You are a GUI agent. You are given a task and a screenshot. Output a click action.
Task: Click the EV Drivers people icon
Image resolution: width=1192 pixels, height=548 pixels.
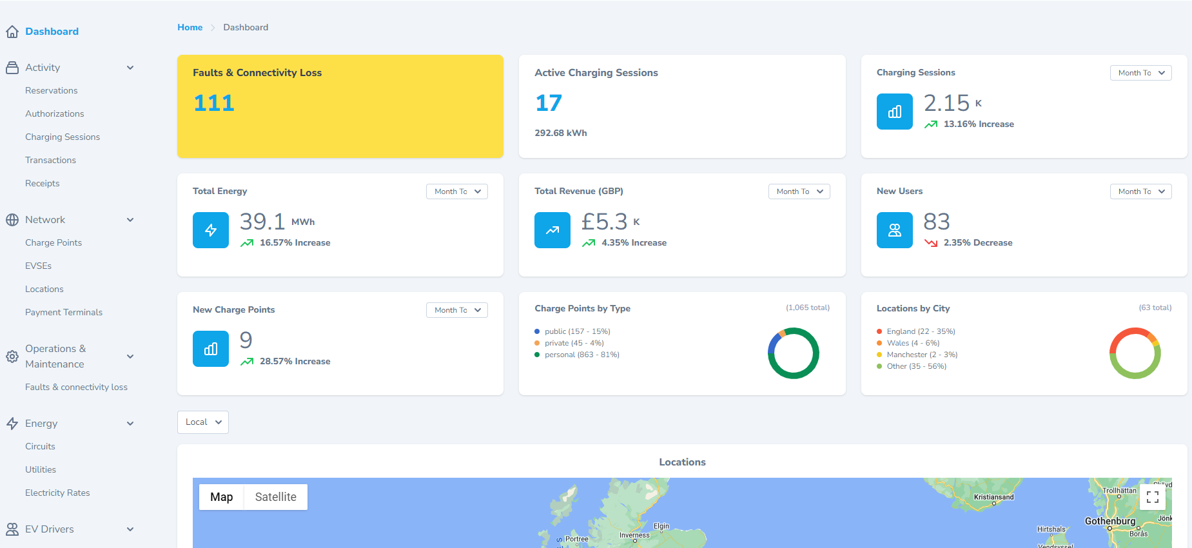pyautogui.click(x=12, y=529)
